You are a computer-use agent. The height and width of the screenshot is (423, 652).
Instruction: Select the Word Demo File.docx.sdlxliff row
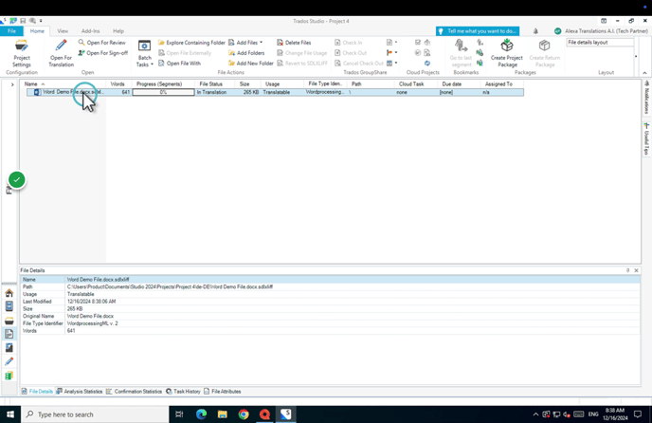(x=275, y=92)
